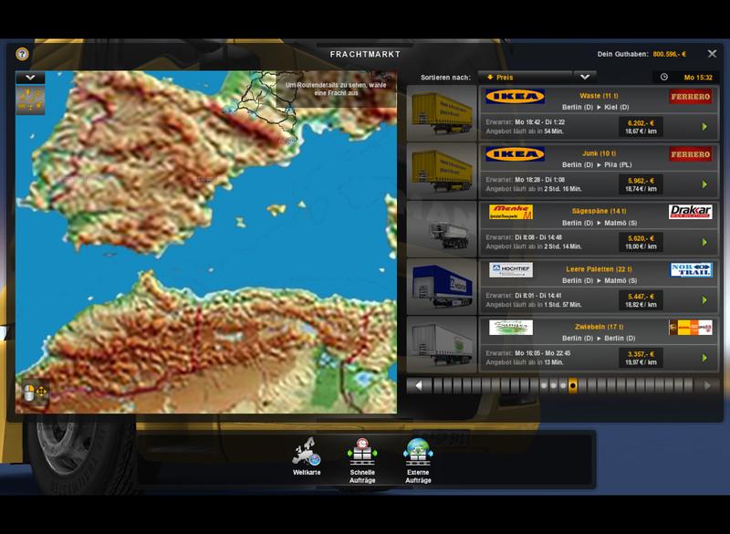Viewport: 730px width, 534px height.
Task: Close the Frachtmarkt window
Action: pyautogui.click(x=712, y=54)
